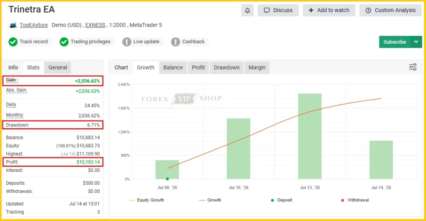Toggle the Equity Growth legend series
The image size is (426, 221).
pos(147,200)
